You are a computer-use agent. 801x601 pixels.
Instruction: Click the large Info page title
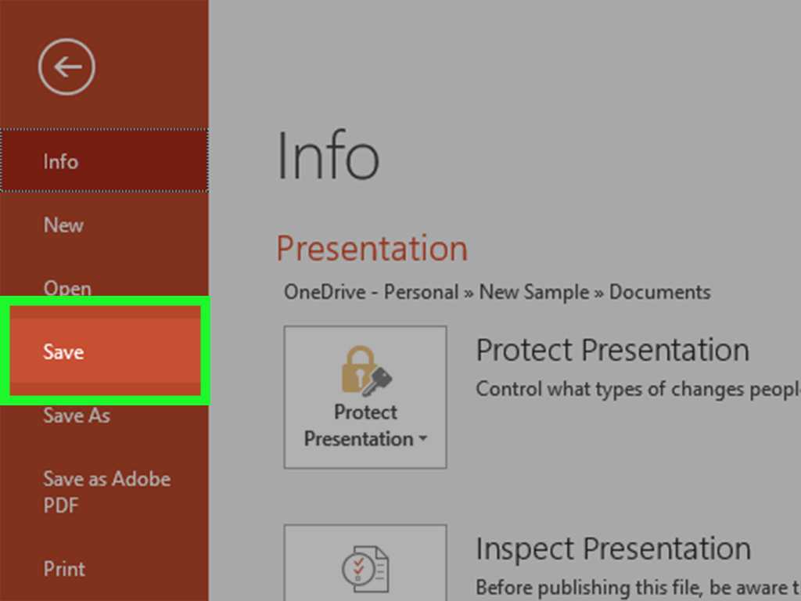[x=328, y=157]
